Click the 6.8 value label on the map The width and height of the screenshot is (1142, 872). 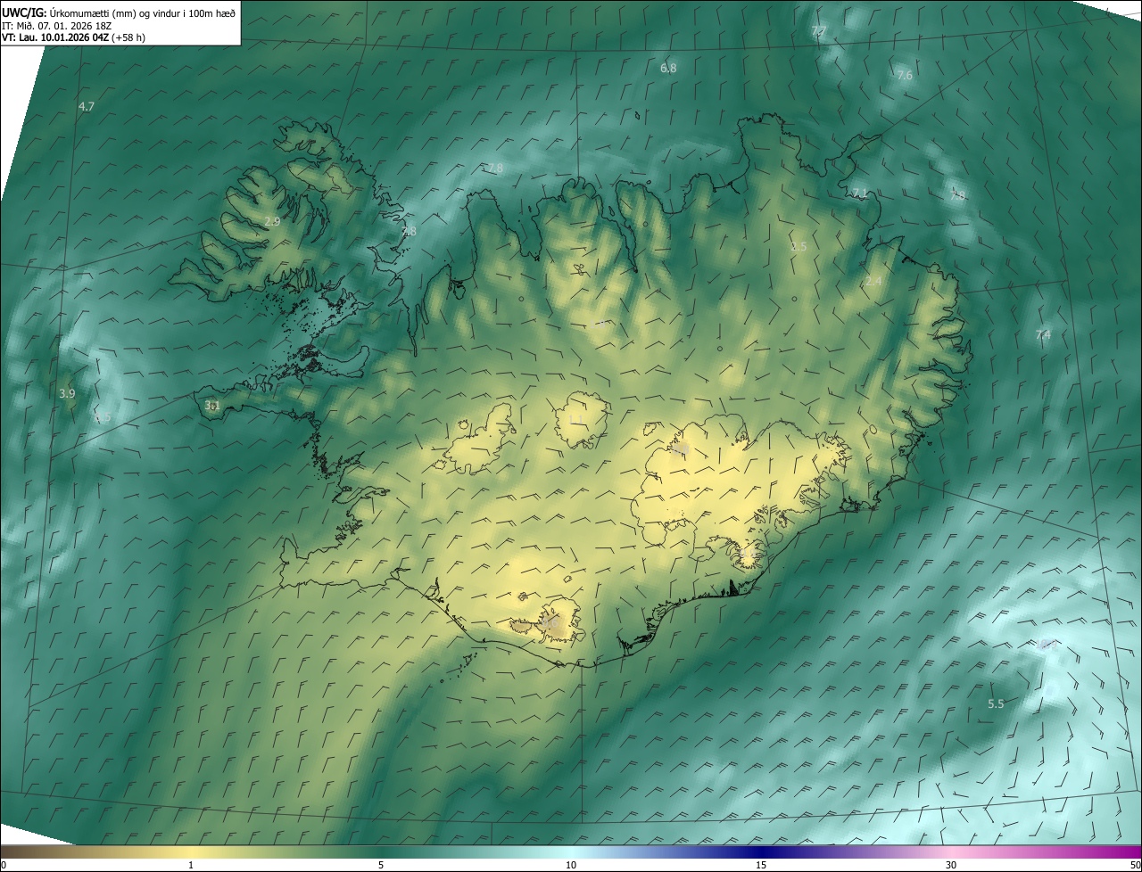click(668, 68)
